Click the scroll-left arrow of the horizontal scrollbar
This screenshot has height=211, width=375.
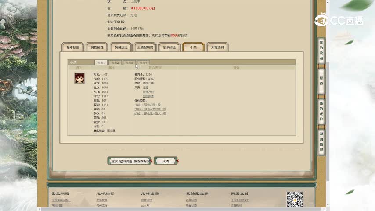coord(40,209)
